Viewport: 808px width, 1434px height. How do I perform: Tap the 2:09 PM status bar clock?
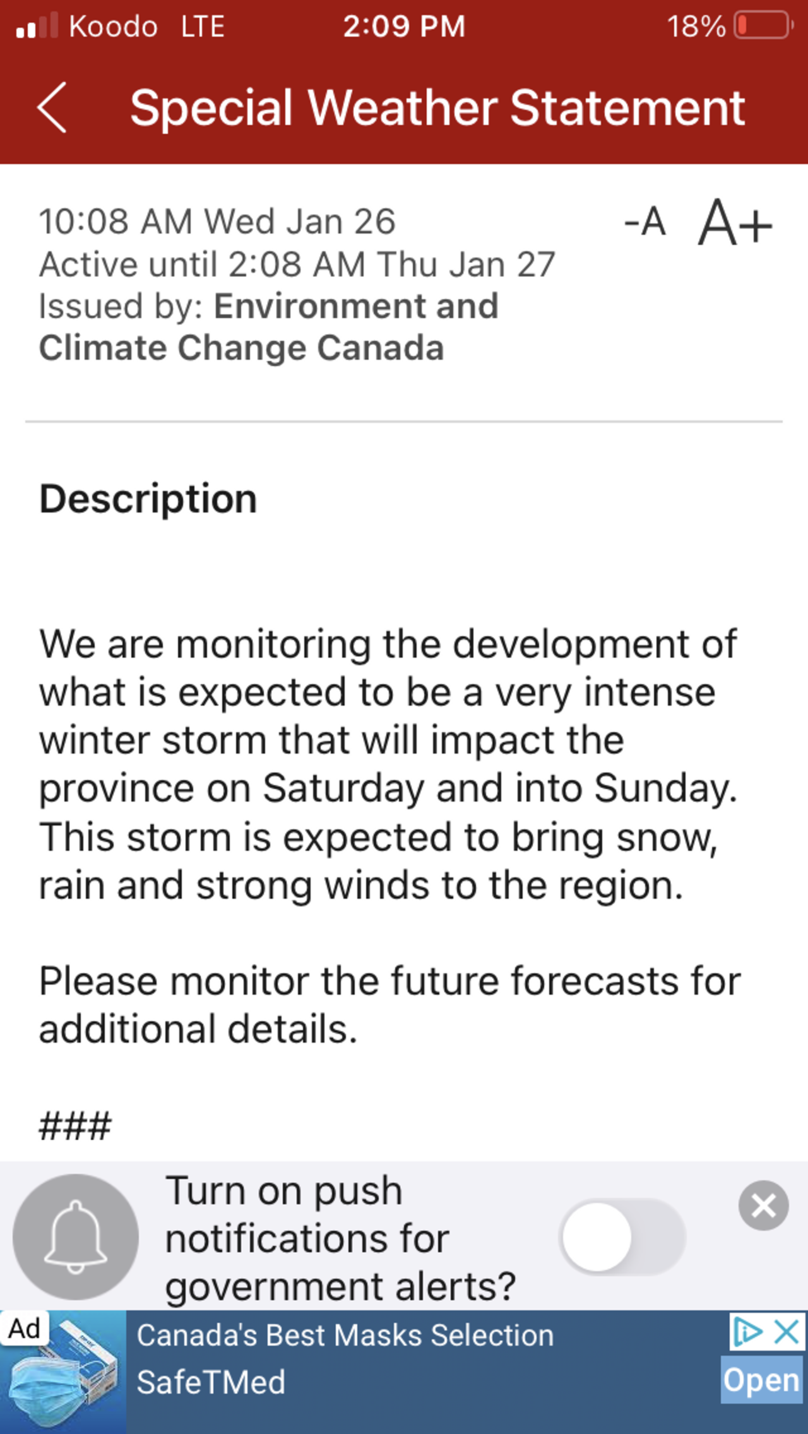404,27
